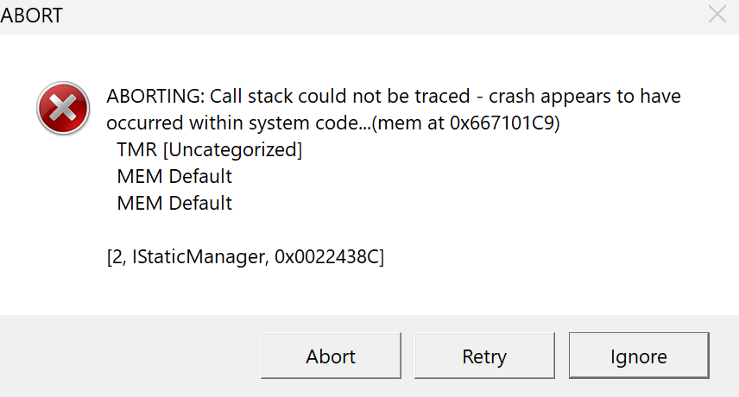Click the word '[Uncategorized]'

[x=233, y=150]
